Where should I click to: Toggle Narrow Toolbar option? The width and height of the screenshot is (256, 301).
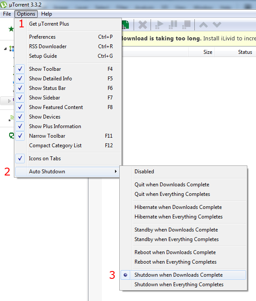point(68,136)
